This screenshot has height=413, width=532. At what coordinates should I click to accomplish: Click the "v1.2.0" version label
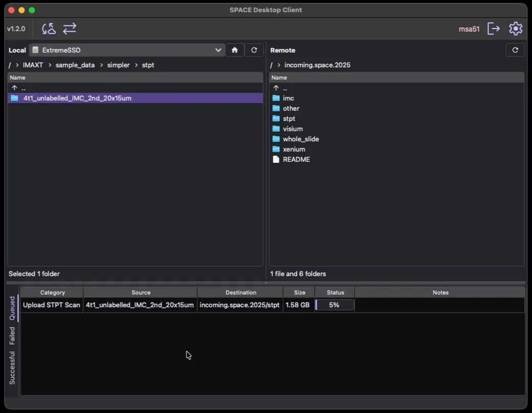(16, 29)
